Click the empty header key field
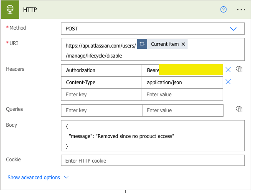254x193 pixels. pyautogui.click(x=102, y=95)
